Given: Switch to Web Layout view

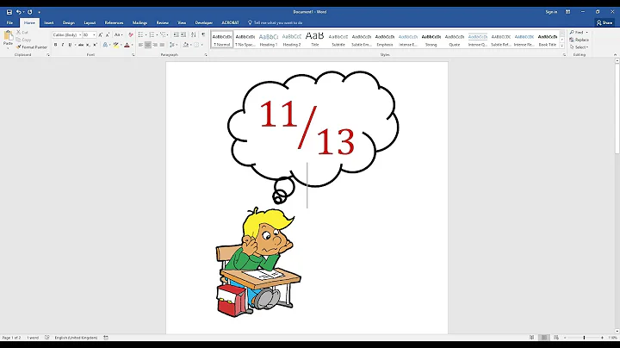Looking at the screenshot, I should pos(556,338).
